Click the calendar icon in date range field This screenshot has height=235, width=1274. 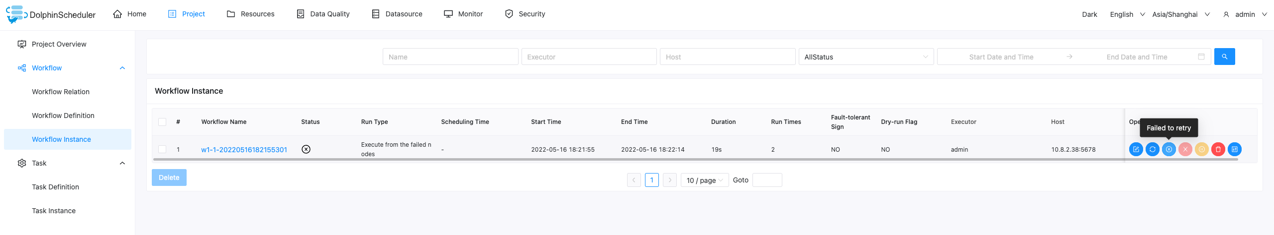1201,57
